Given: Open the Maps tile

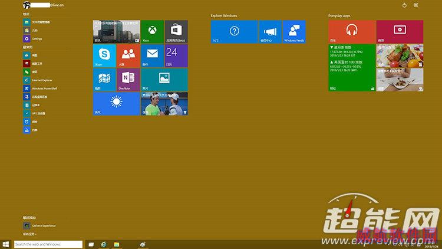Looking at the screenshot, I should click(x=104, y=80).
